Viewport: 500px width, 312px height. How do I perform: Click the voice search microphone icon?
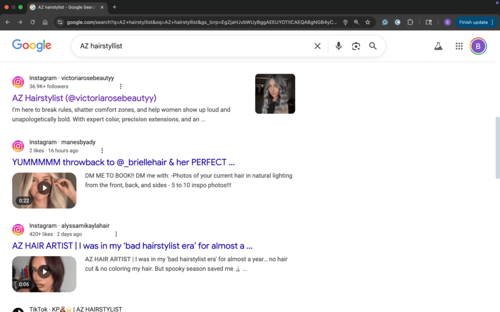pyautogui.click(x=338, y=46)
